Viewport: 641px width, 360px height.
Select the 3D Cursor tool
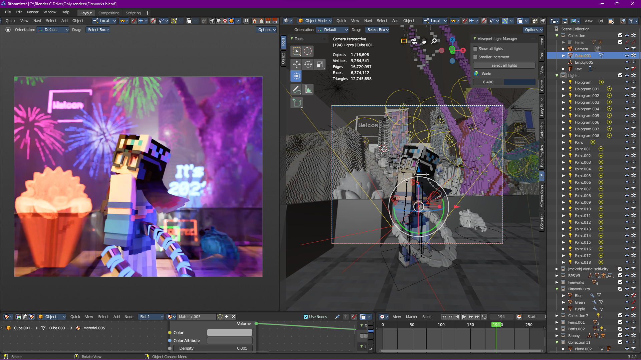308,51
